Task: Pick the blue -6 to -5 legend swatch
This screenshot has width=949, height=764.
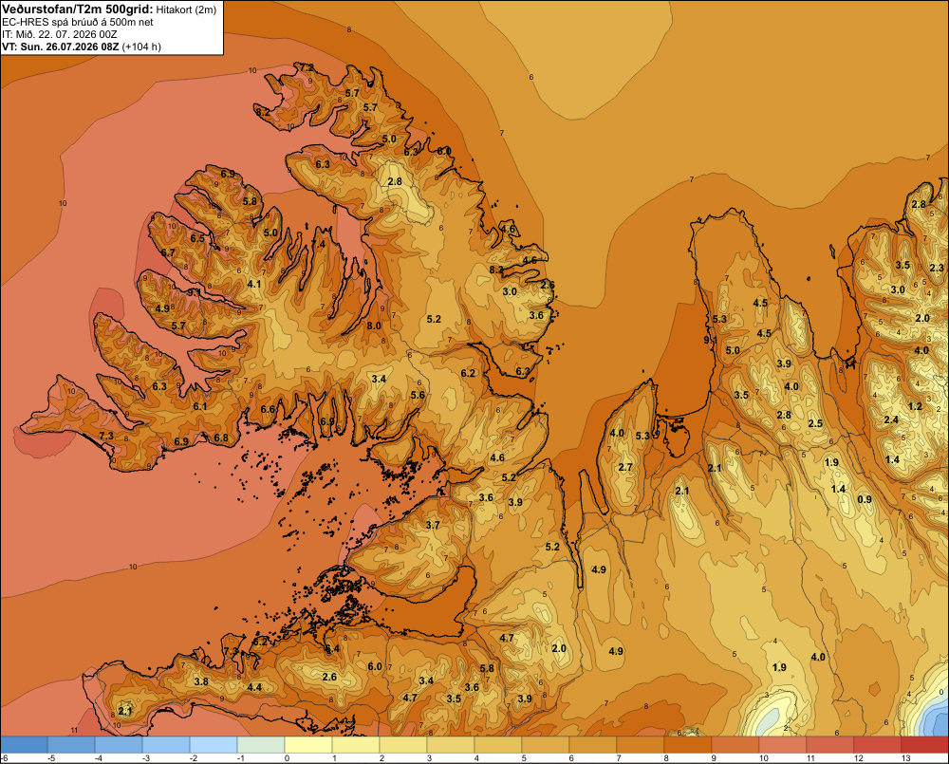Action: coord(24,744)
